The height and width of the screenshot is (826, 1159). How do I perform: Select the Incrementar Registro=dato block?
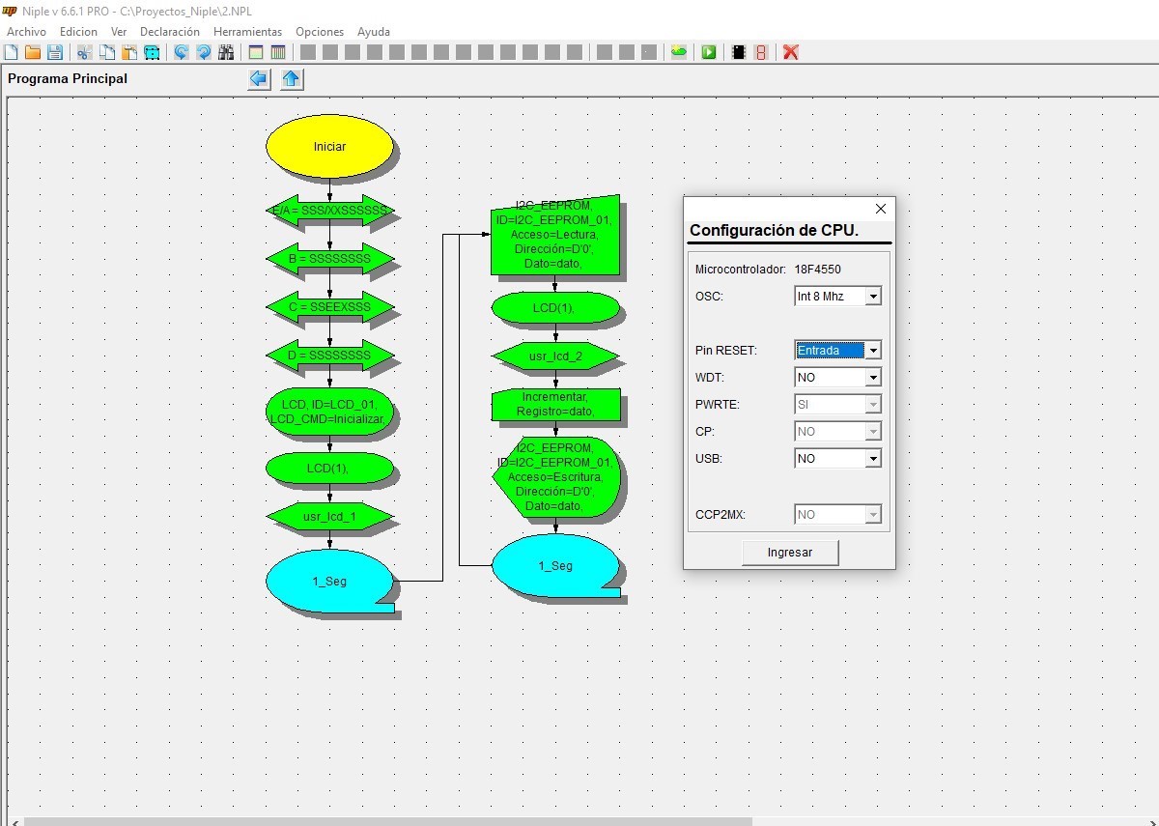click(555, 405)
